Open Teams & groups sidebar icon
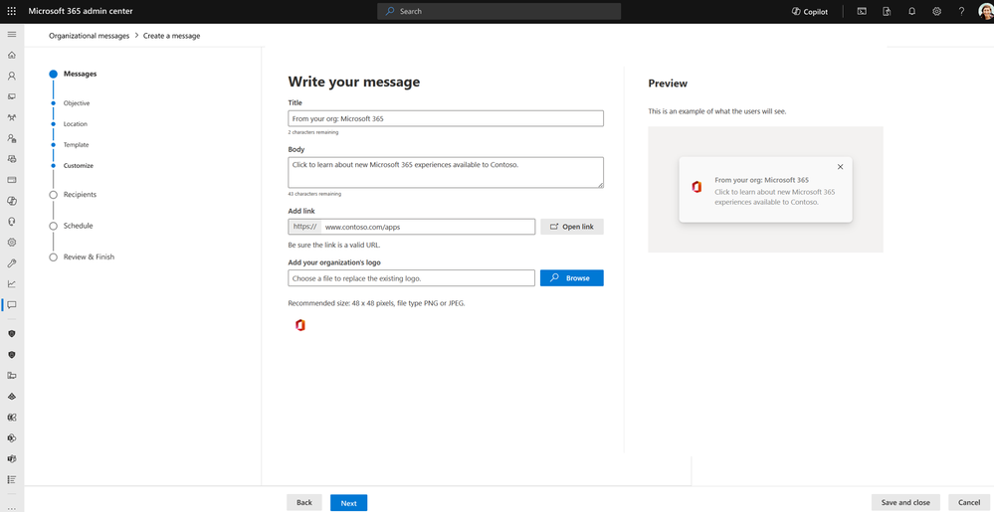The width and height of the screenshot is (994, 512). [x=11, y=118]
